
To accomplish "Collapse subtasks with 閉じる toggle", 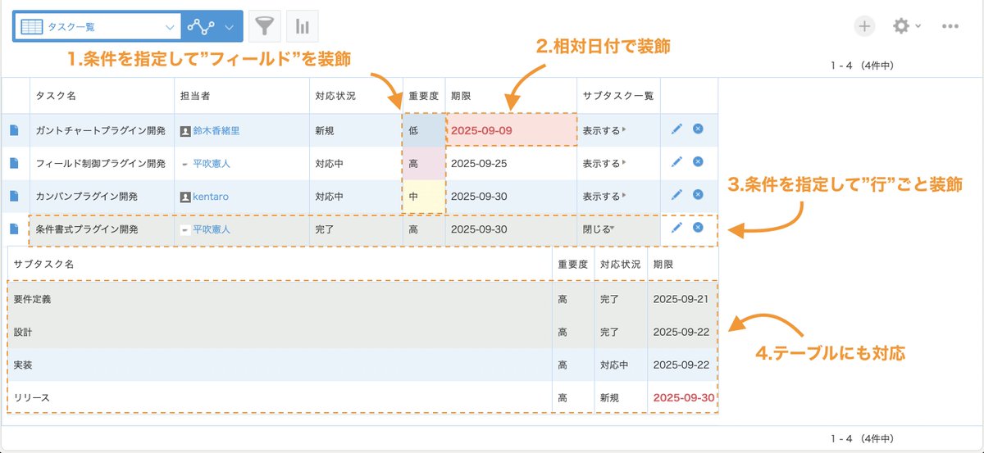I will pos(599,229).
